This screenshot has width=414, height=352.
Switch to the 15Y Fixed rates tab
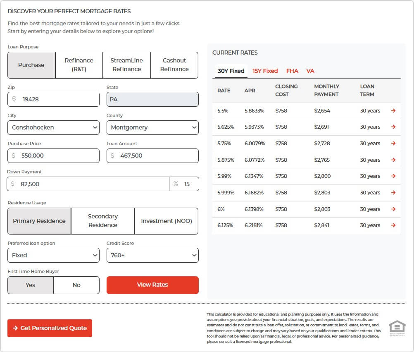point(265,71)
